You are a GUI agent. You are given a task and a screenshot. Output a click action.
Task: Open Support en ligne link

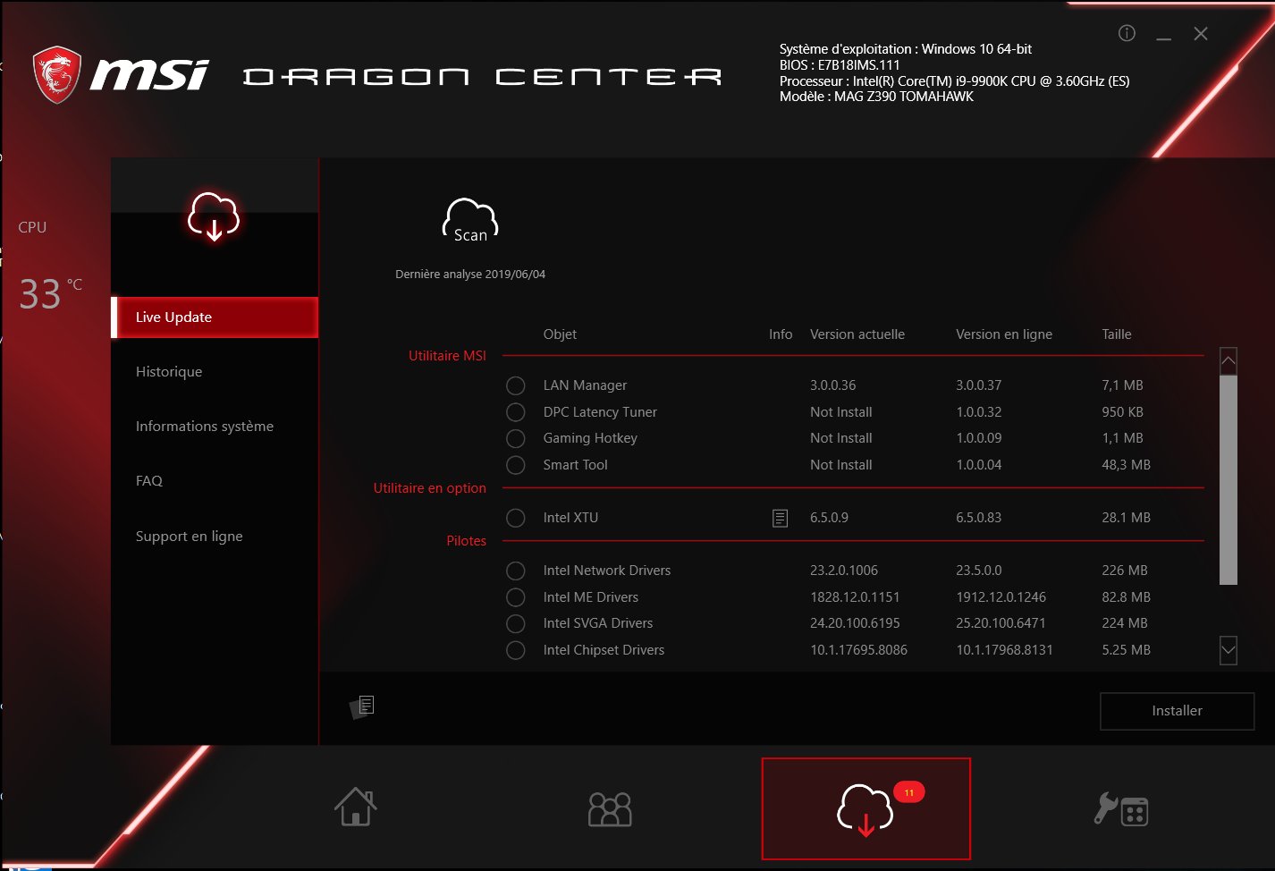(190, 537)
